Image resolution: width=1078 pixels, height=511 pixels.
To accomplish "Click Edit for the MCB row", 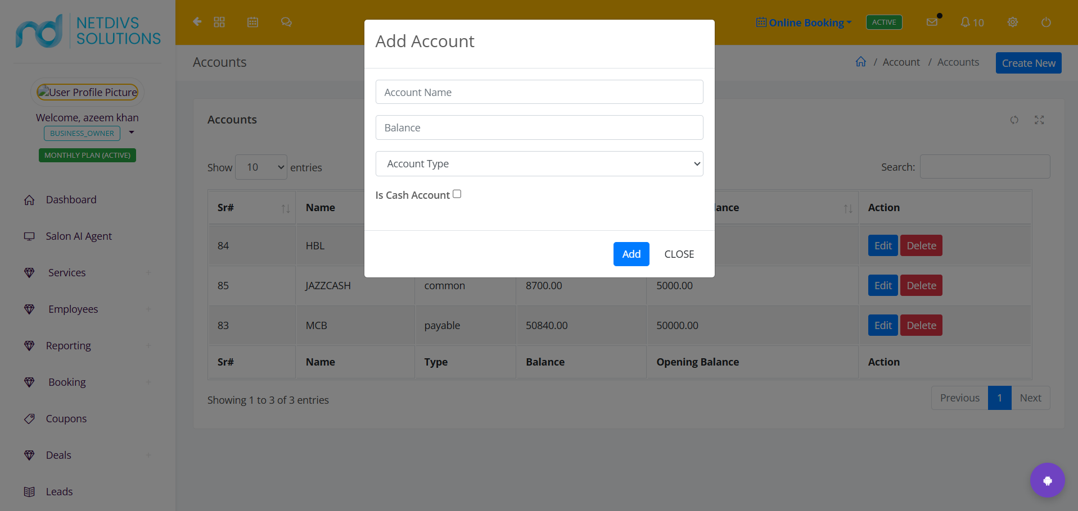I will pos(883,325).
